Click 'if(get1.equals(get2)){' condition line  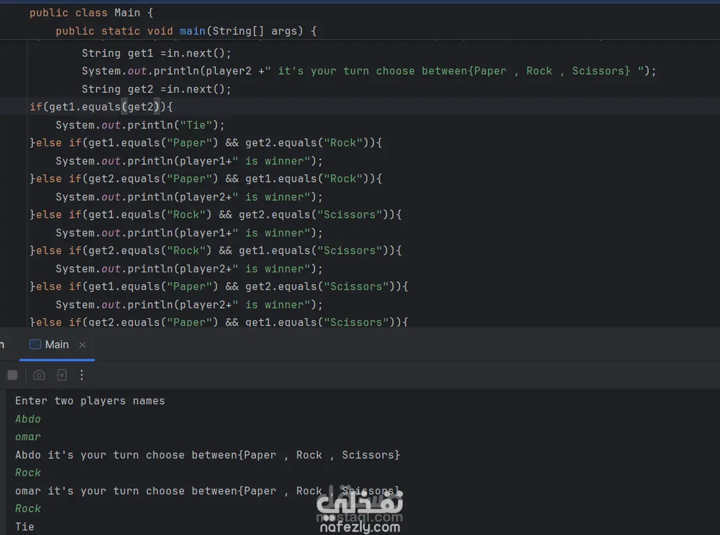pyautogui.click(x=101, y=106)
